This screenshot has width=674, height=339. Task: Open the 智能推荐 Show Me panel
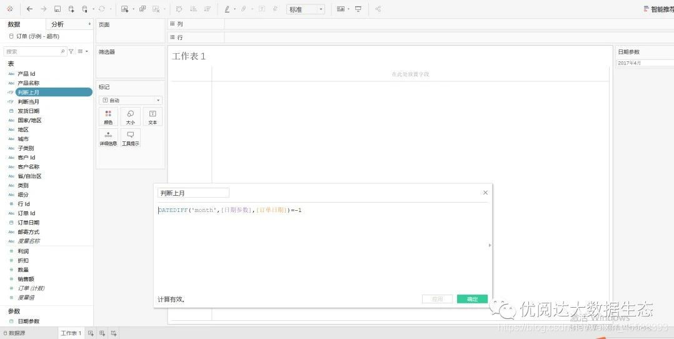pos(659,9)
